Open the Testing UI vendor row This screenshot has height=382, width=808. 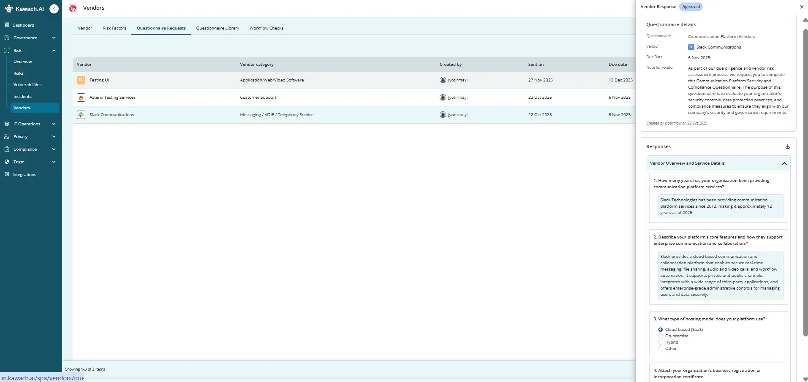pos(354,80)
